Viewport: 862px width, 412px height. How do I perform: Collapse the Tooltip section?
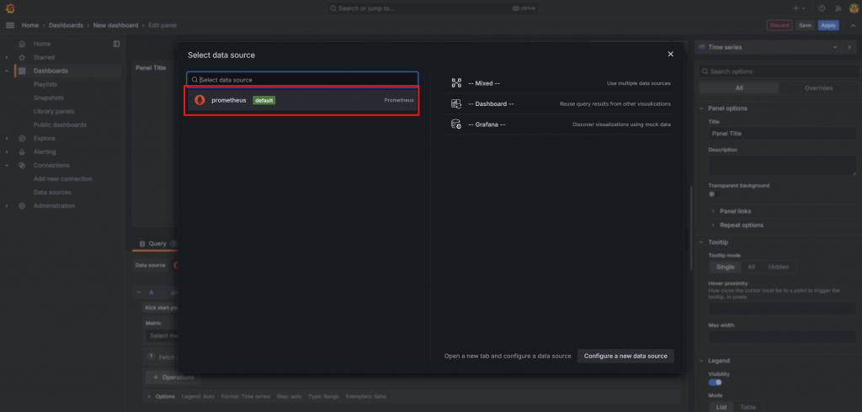point(701,242)
